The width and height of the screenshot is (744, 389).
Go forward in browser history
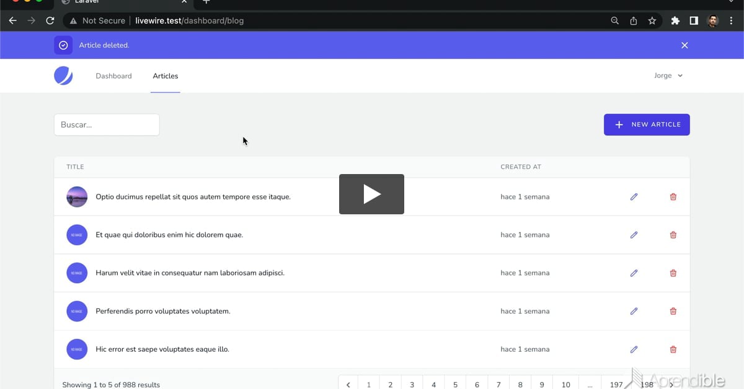[x=32, y=20]
